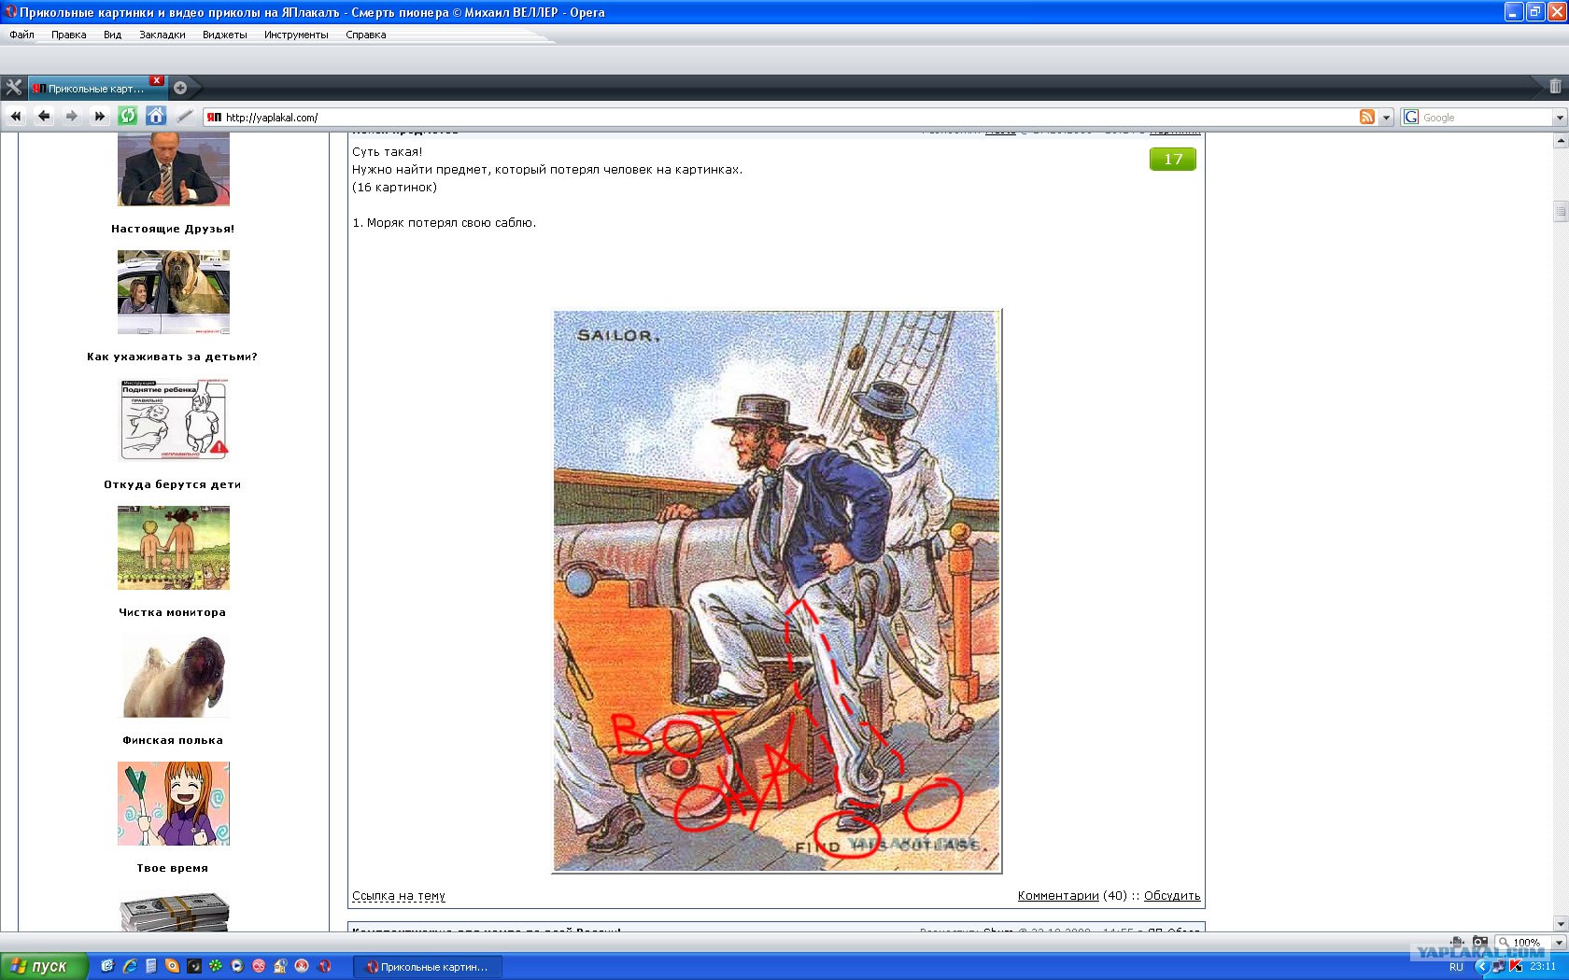The width and height of the screenshot is (1569, 980).
Task: Open the Opera panels wrench icon
Action: click(13, 88)
